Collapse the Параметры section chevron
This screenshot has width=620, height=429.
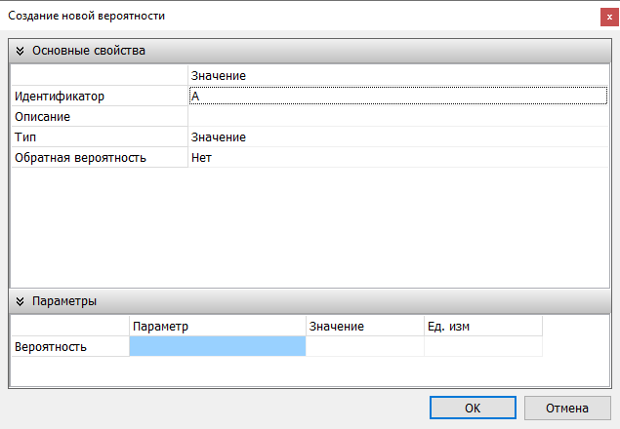pyautogui.click(x=20, y=301)
